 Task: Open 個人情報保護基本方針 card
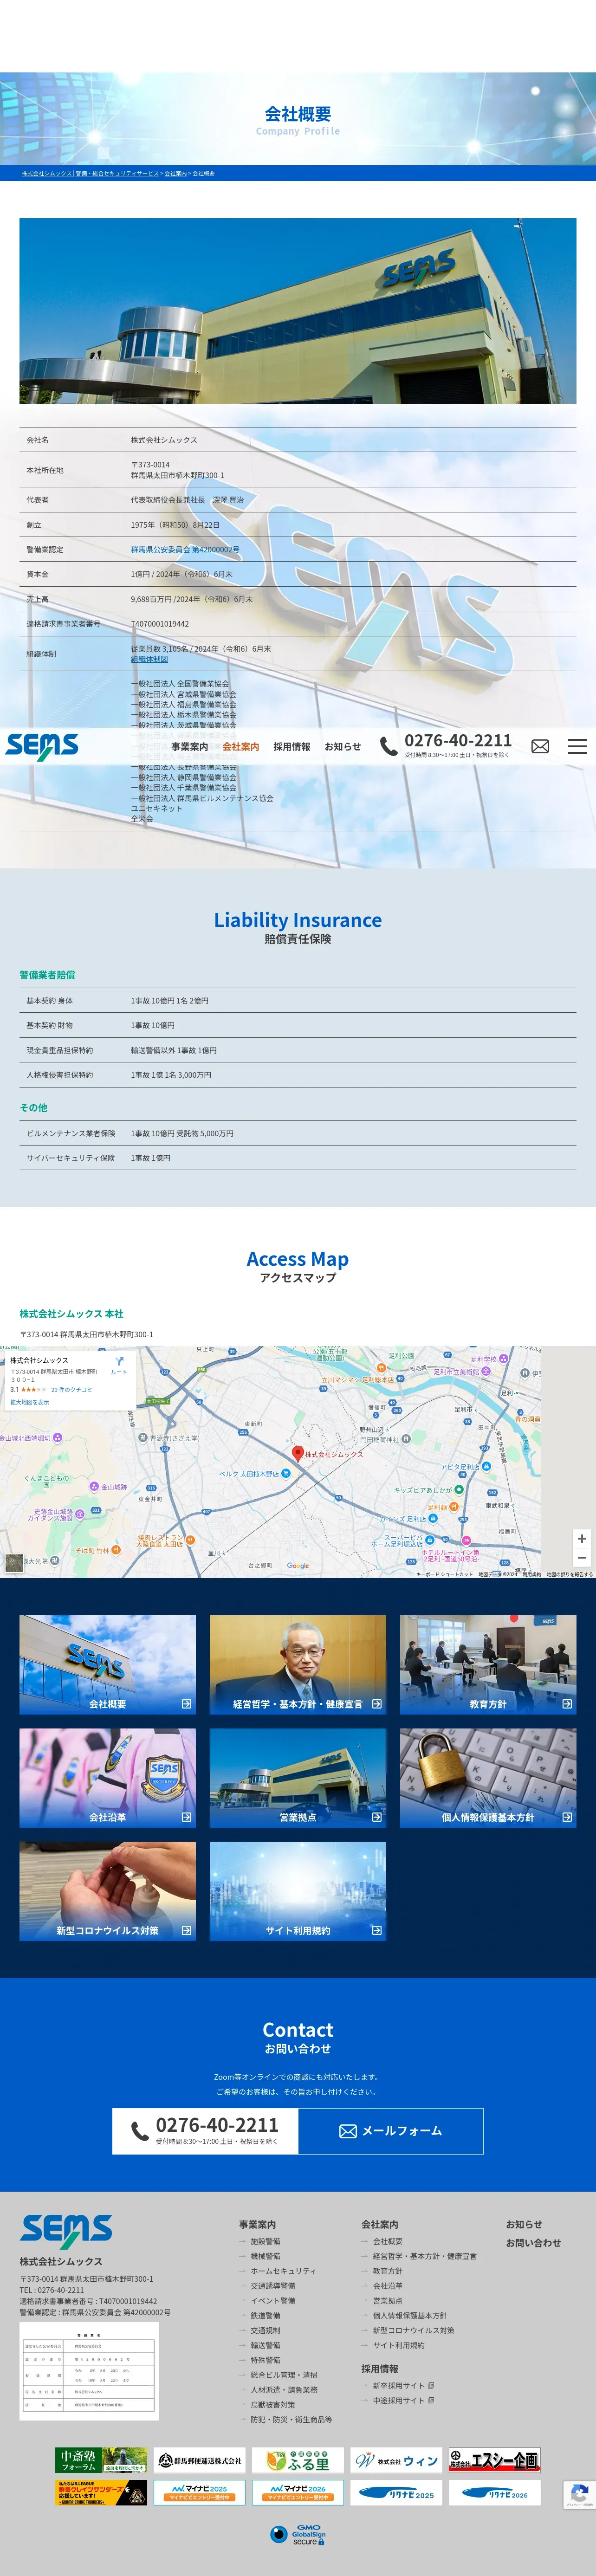pos(488,1778)
